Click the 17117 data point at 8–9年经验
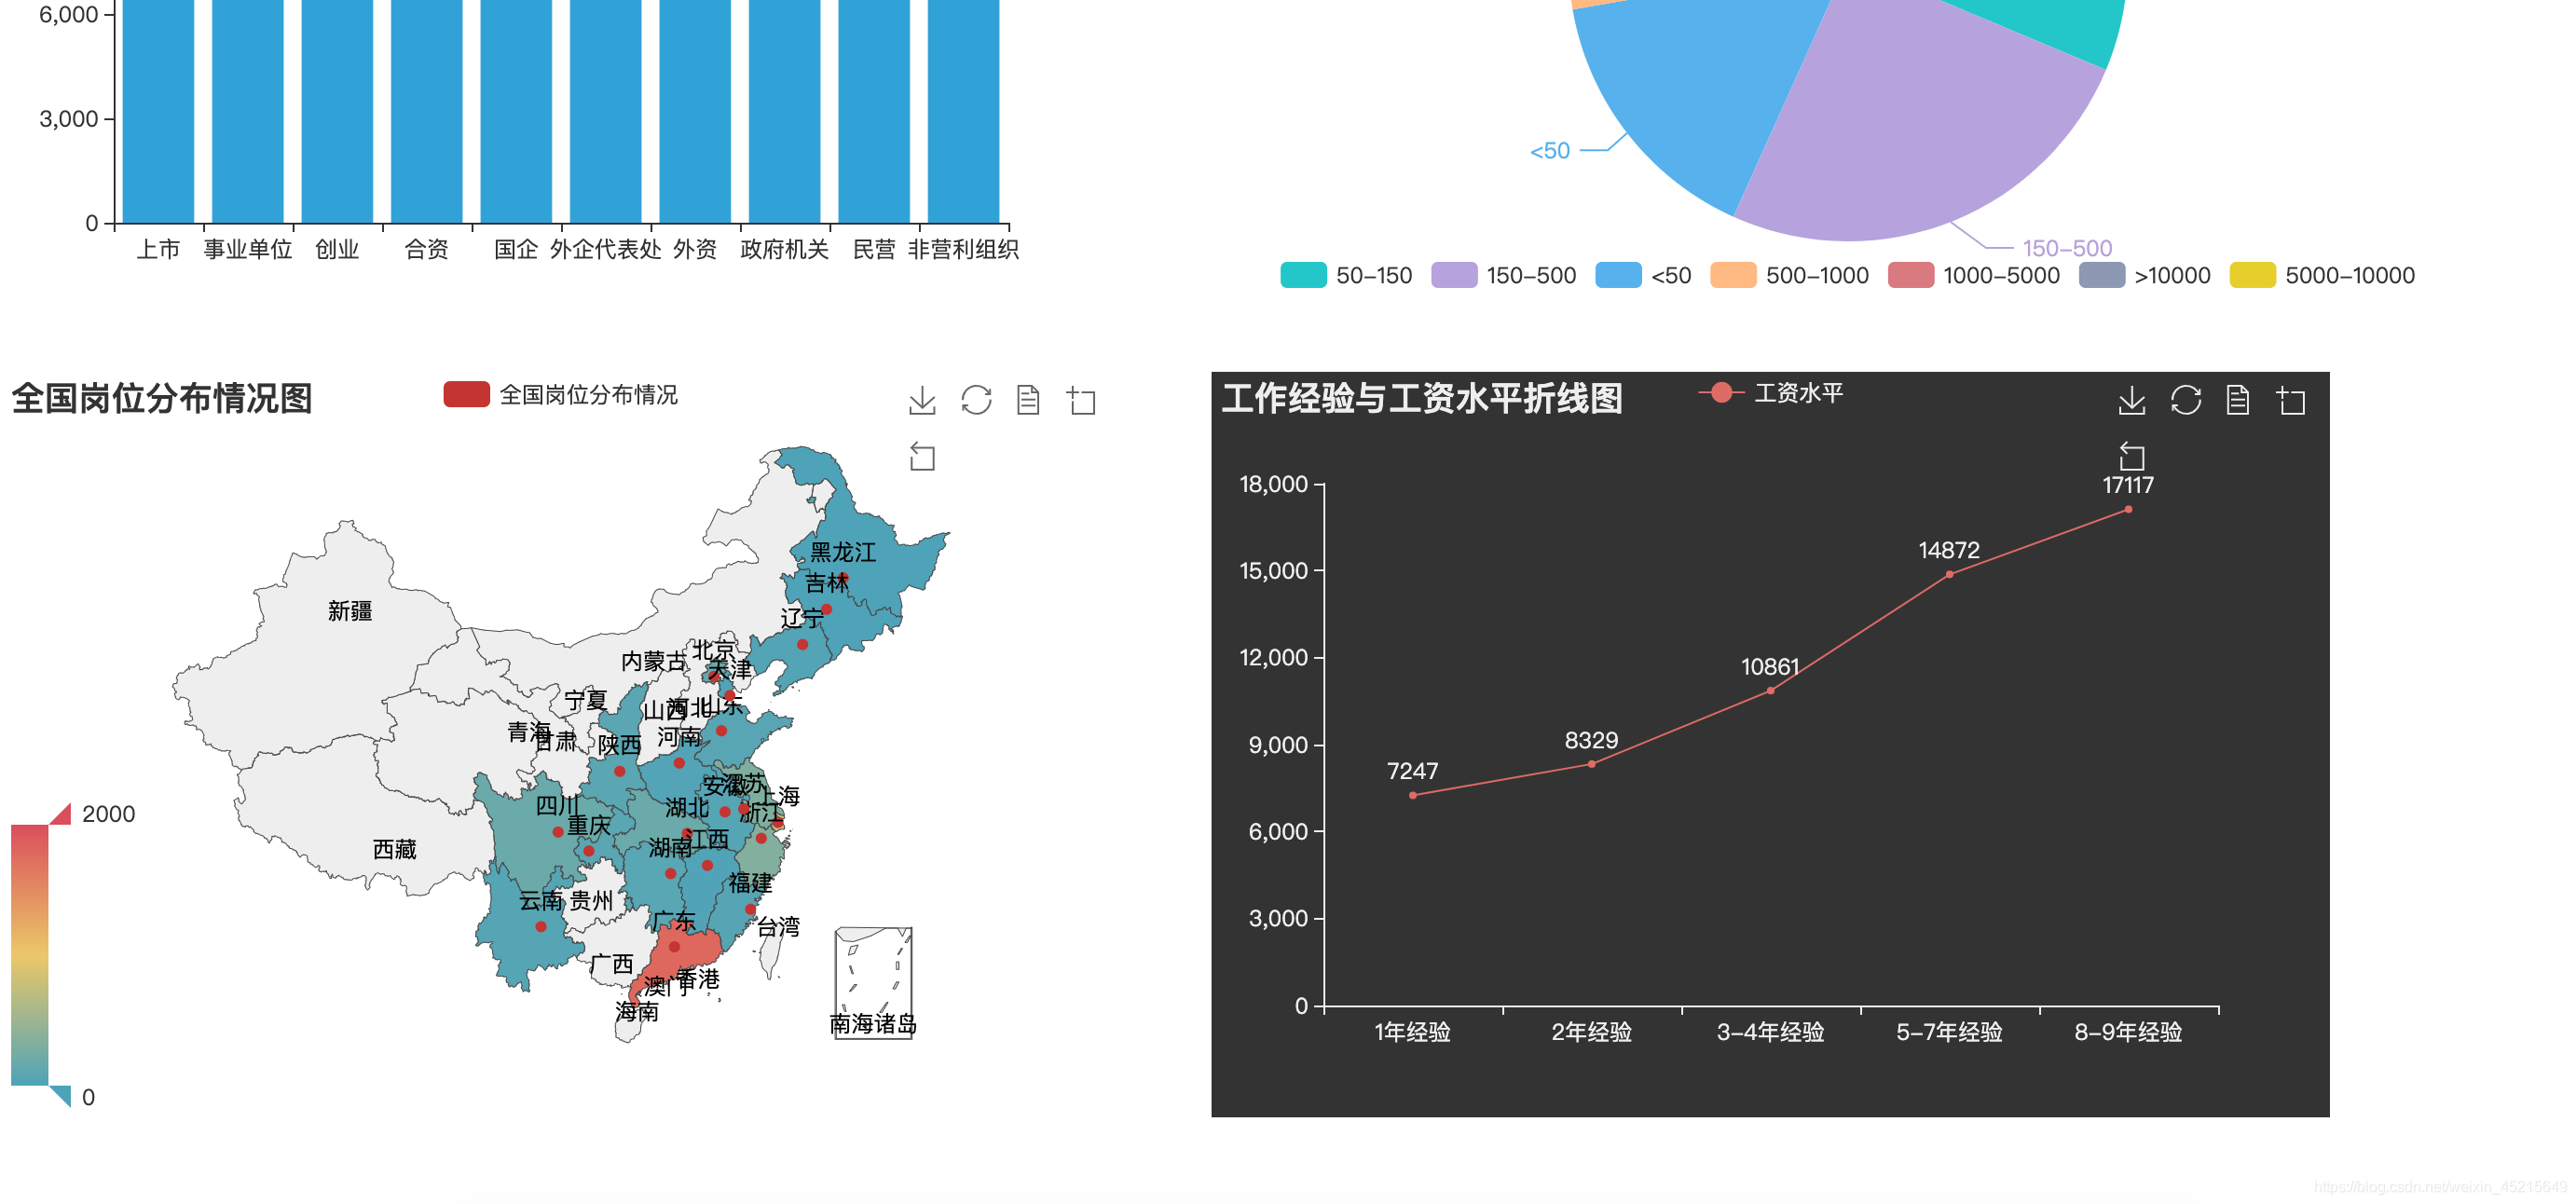 pyautogui.click(x=2128, y=509)
